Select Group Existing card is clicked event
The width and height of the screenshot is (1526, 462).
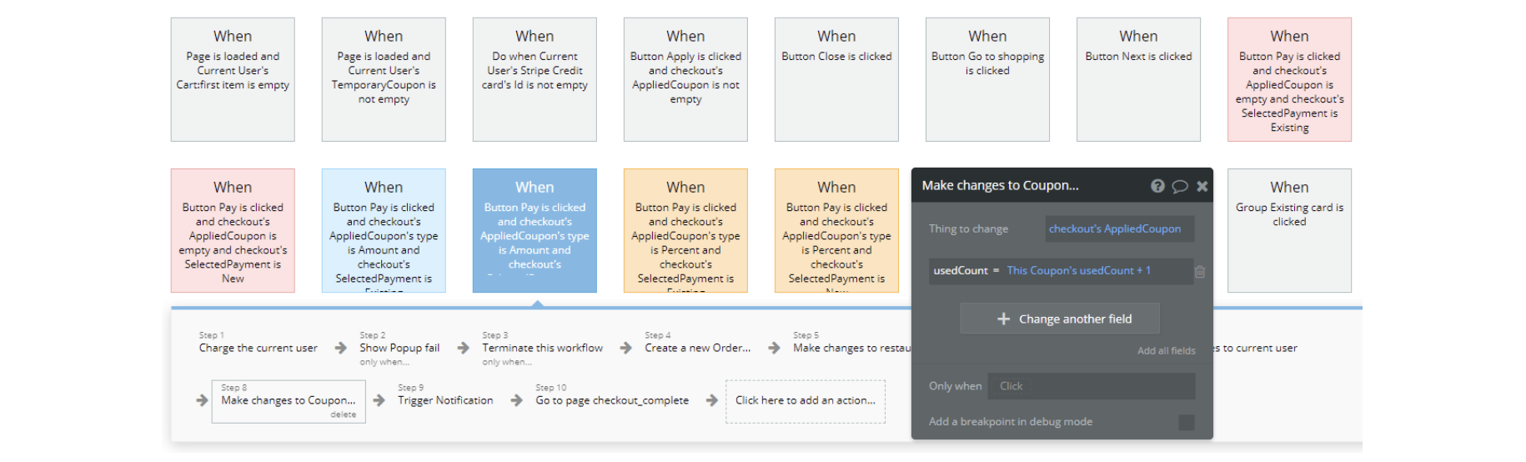(1289, 230)
